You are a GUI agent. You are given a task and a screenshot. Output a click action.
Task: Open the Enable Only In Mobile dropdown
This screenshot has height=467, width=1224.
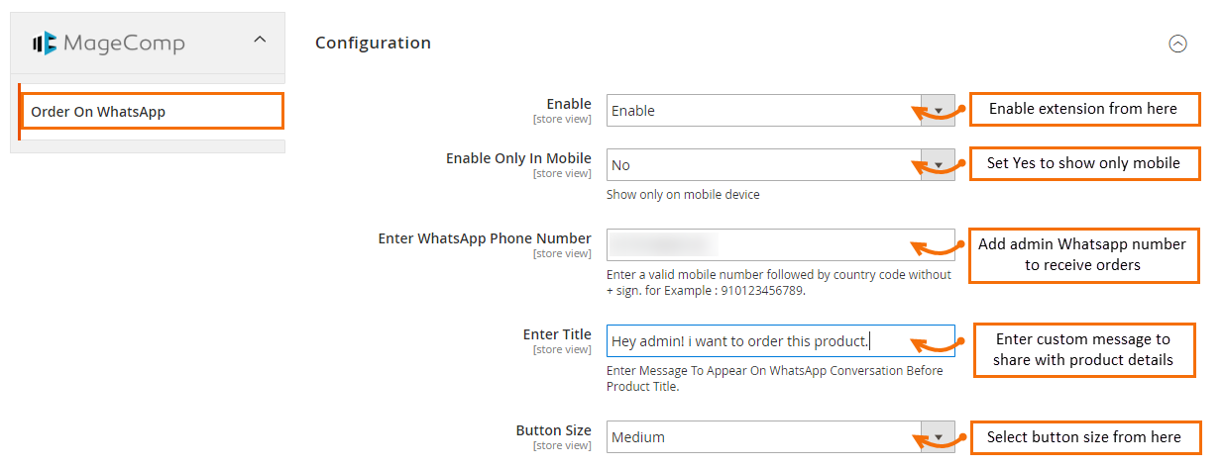point(763,165)
